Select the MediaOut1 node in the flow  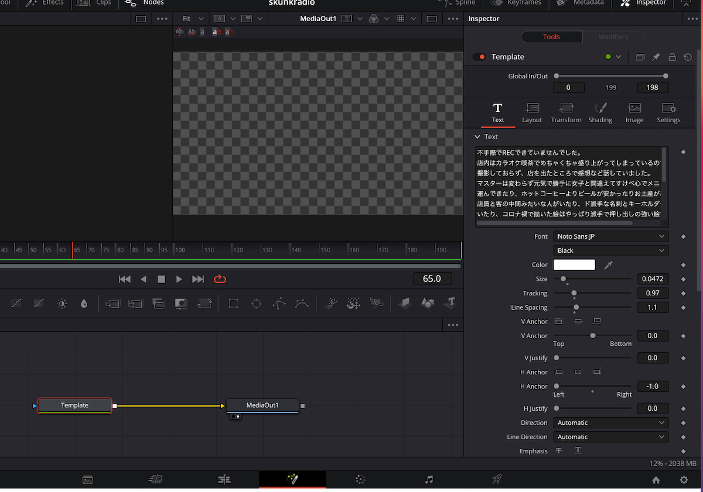coord(262,405)
